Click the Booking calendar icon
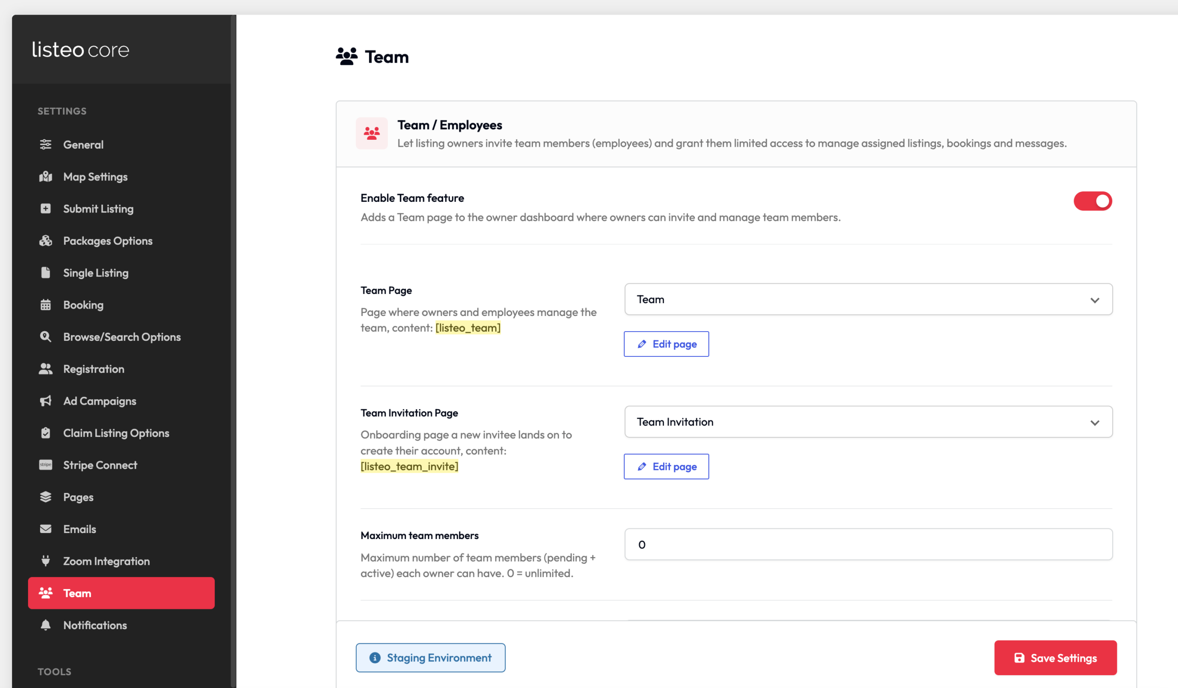The height and width of the screenshot is (688, 1178). click(46, 304)
